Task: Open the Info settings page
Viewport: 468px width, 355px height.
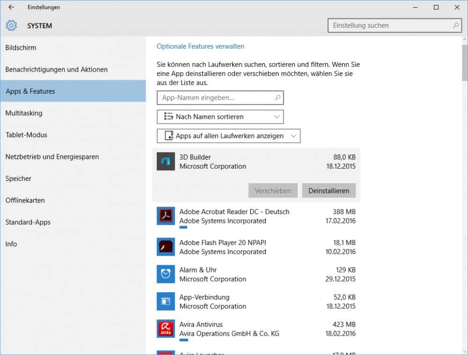Action: point(73,244)
